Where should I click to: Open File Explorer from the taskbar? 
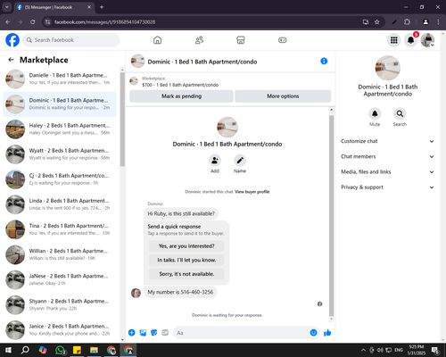(94, 350)
